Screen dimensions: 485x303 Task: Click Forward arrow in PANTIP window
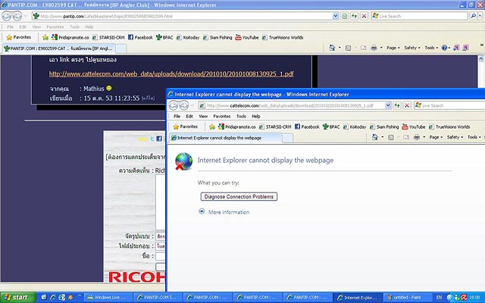(17, 16)
